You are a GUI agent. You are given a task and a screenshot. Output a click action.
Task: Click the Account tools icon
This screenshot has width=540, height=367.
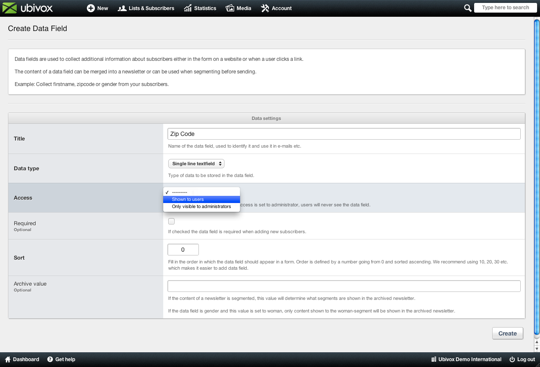(265, 8)
